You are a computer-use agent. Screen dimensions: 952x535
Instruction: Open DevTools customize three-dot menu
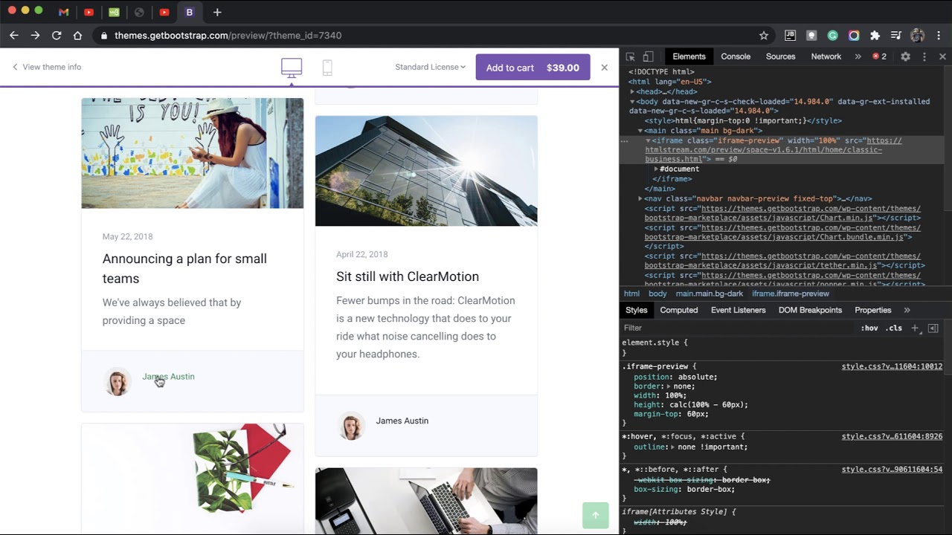click(924, 56)
